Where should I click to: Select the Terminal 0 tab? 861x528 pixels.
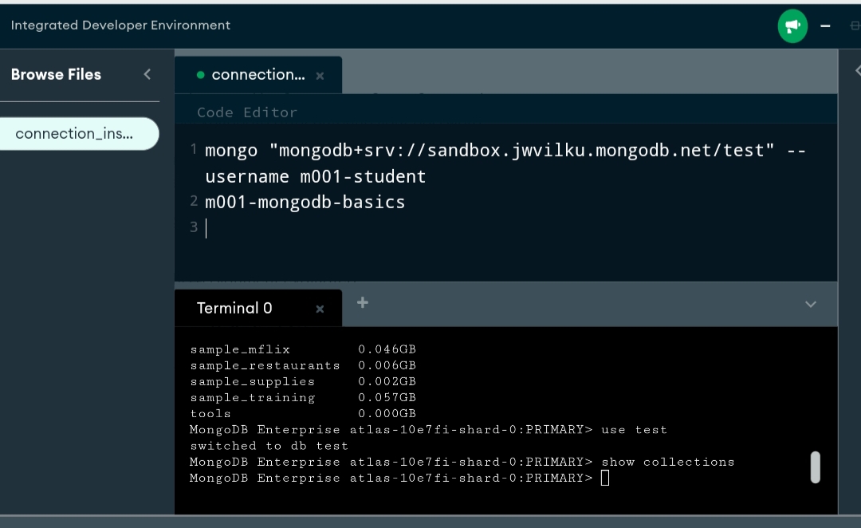click(x=234, y=309)
